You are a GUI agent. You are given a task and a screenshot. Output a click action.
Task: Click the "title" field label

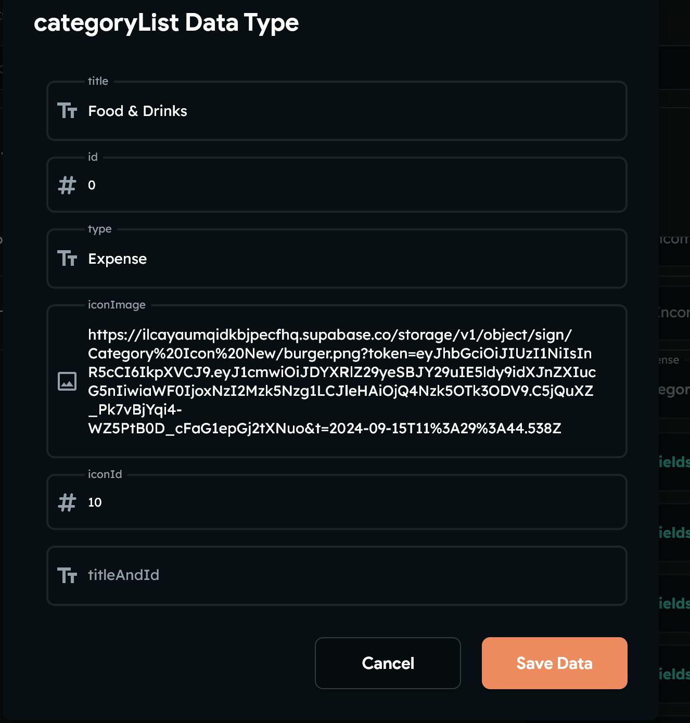(98, 81)
